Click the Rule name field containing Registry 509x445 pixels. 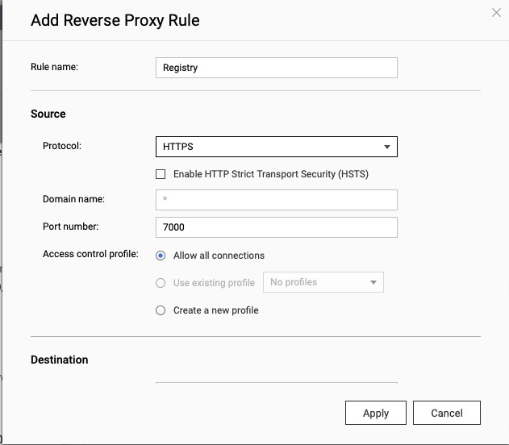click(275, 68)
